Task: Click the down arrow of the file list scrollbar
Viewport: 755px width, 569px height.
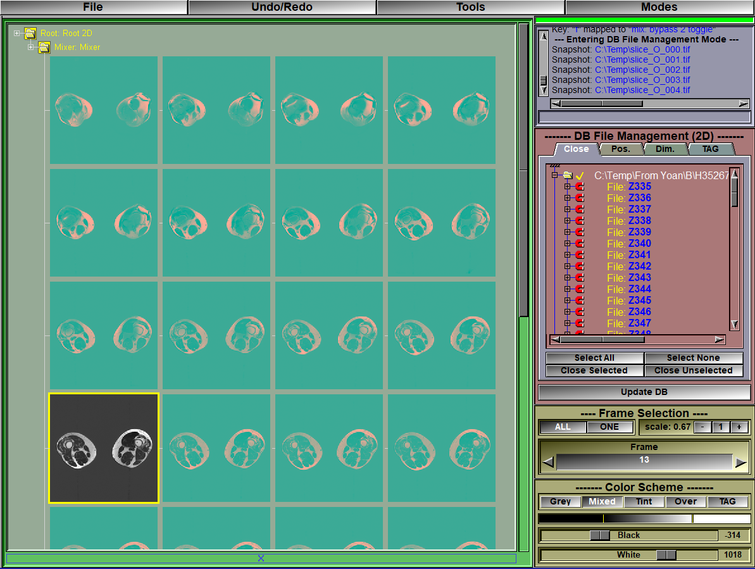Action: [x=734, y=325]
